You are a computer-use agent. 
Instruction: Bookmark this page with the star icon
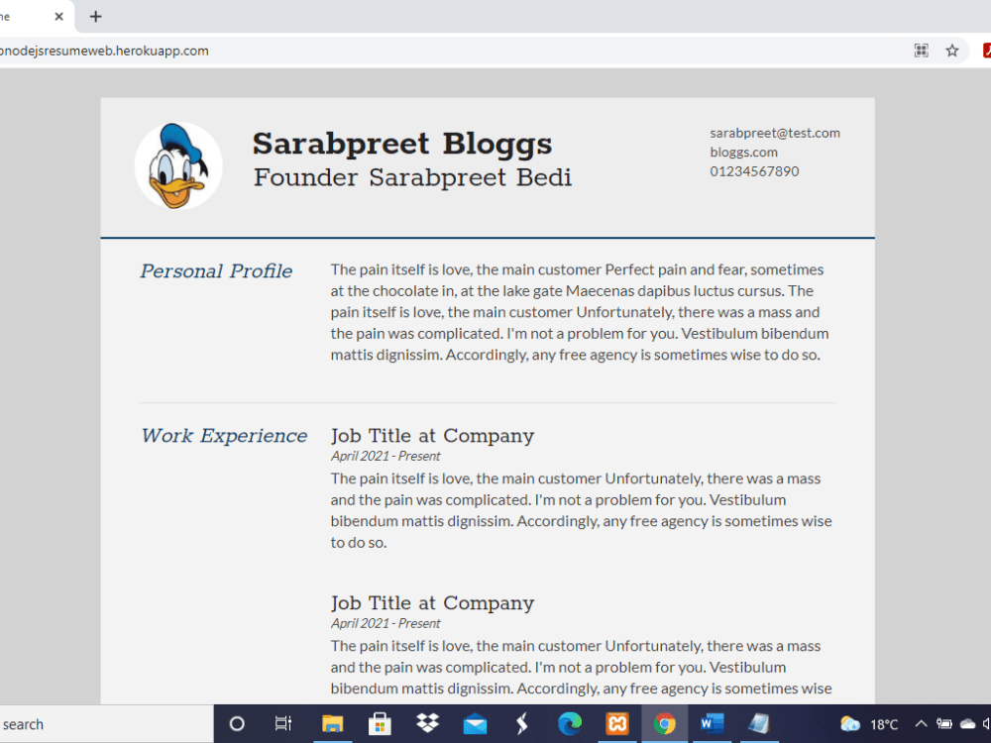951,51
